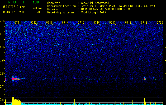
Task: Click the Ogata-vill. Akita-Pref. JAPAN location text
Action: (117, 6)
